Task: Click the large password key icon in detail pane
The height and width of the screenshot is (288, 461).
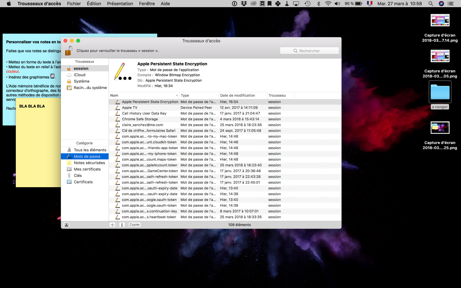Action: [122, 71]
